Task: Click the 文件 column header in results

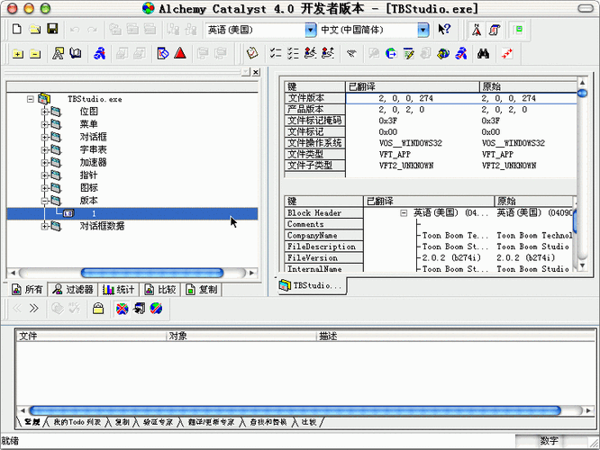Action: (91, 336)
